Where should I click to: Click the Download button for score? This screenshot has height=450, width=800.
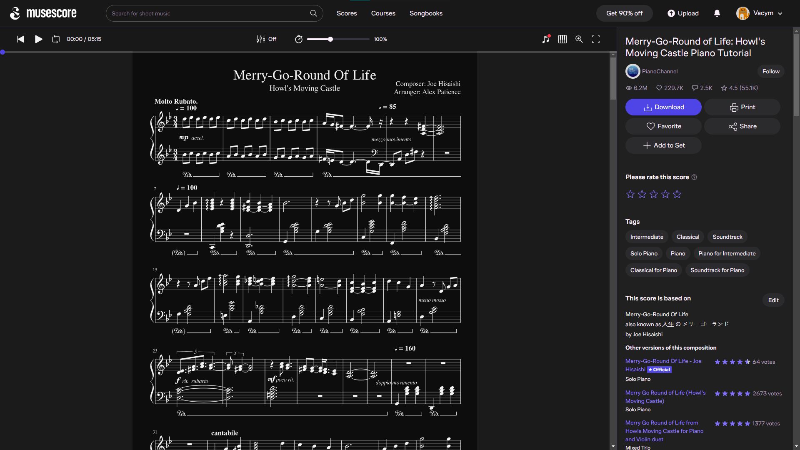tap(663, 107)
